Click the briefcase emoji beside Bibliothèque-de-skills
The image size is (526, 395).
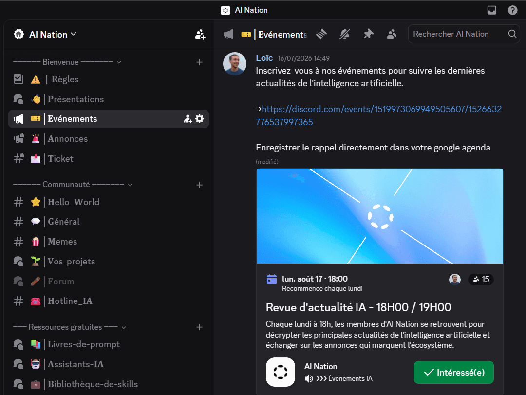click(x=36, y=384)
